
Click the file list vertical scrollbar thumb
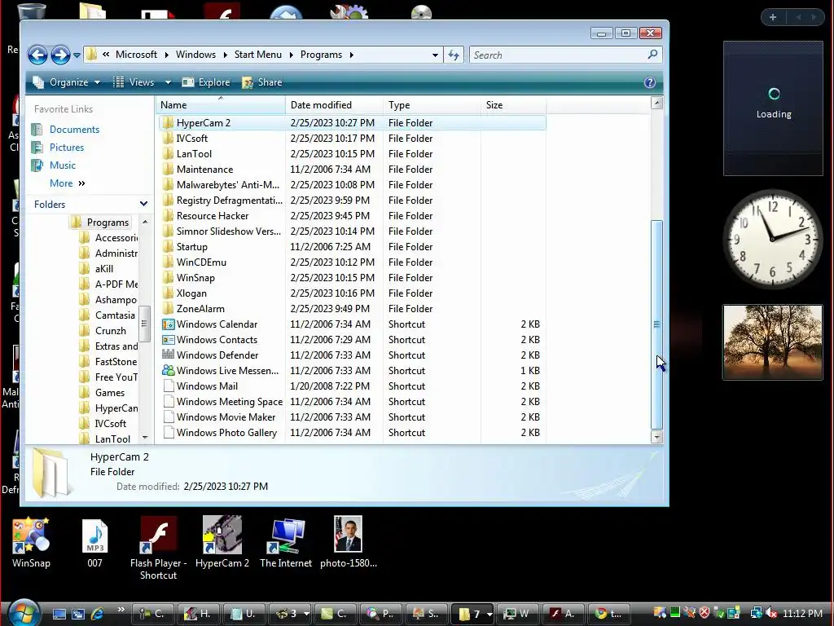pyautogui.click(x=657, y=324)
